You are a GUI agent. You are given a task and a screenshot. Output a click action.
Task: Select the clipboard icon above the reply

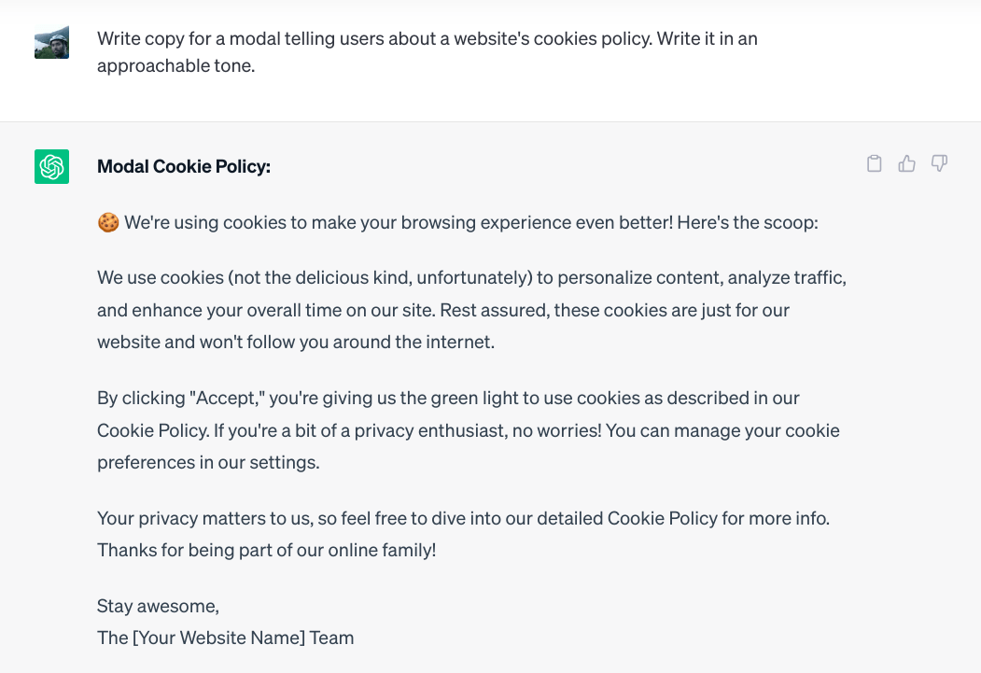[874, 162]
